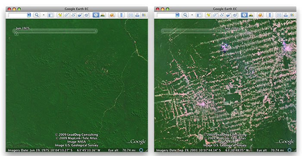
Task: Add image overlay in the 1975 window
Action: click(80, 15)
